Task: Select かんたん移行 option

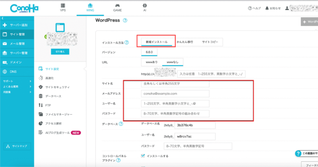Action: [x=184, y=42]
